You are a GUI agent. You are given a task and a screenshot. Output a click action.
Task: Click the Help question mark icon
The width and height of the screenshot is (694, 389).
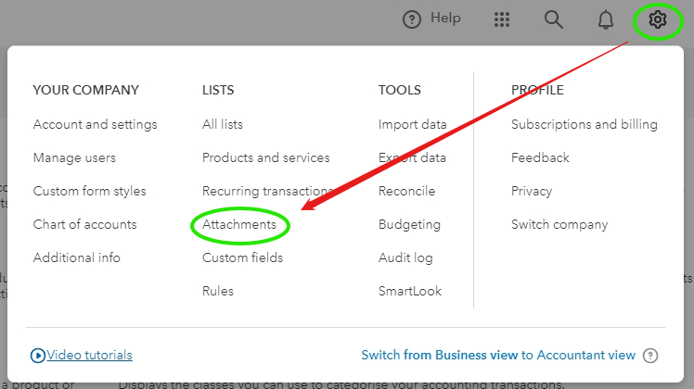coord(411,19)
